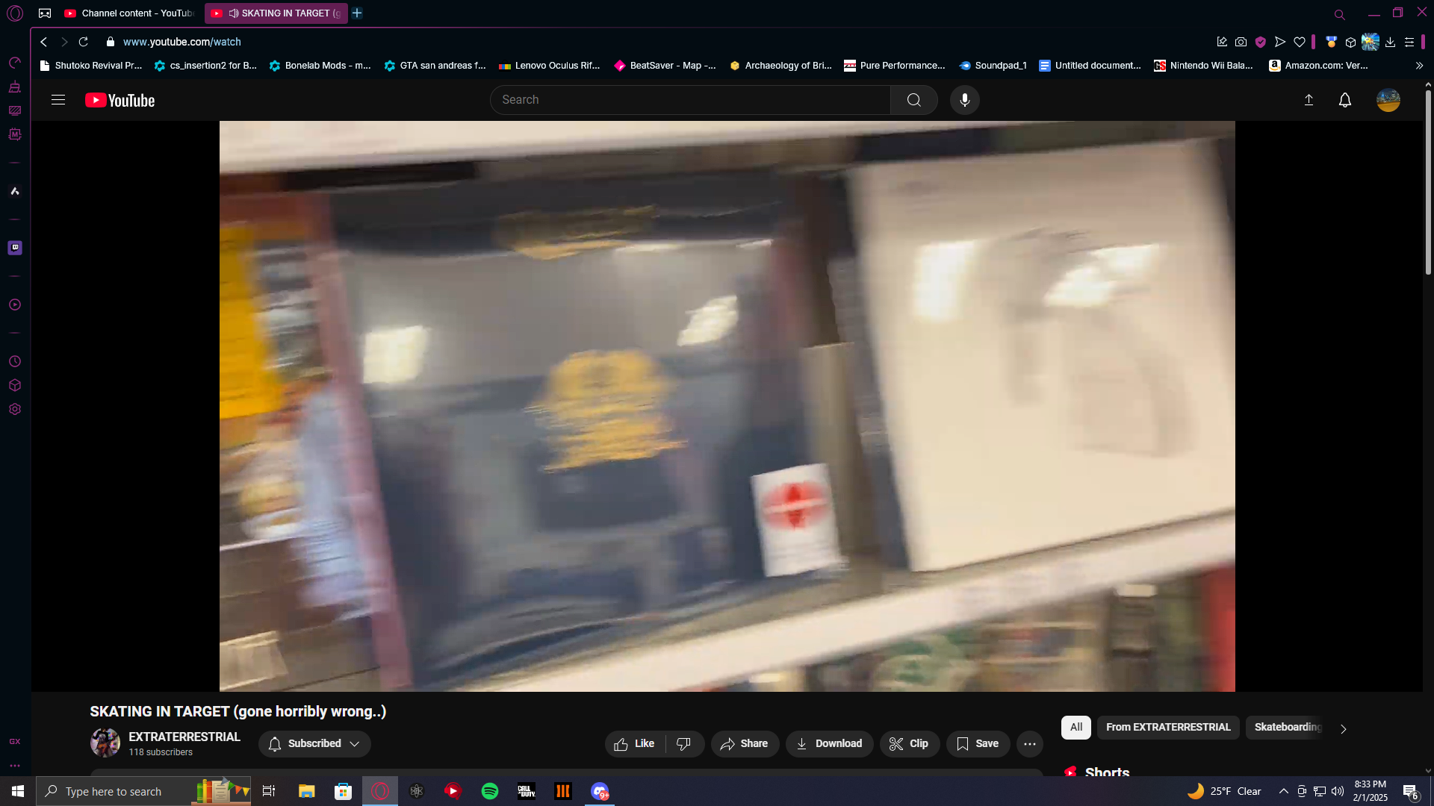Image resolution: width=1434 pixels, height=806 pixels.
Task: Open more actions three-dot menu
Action: tap(1029, 743)
